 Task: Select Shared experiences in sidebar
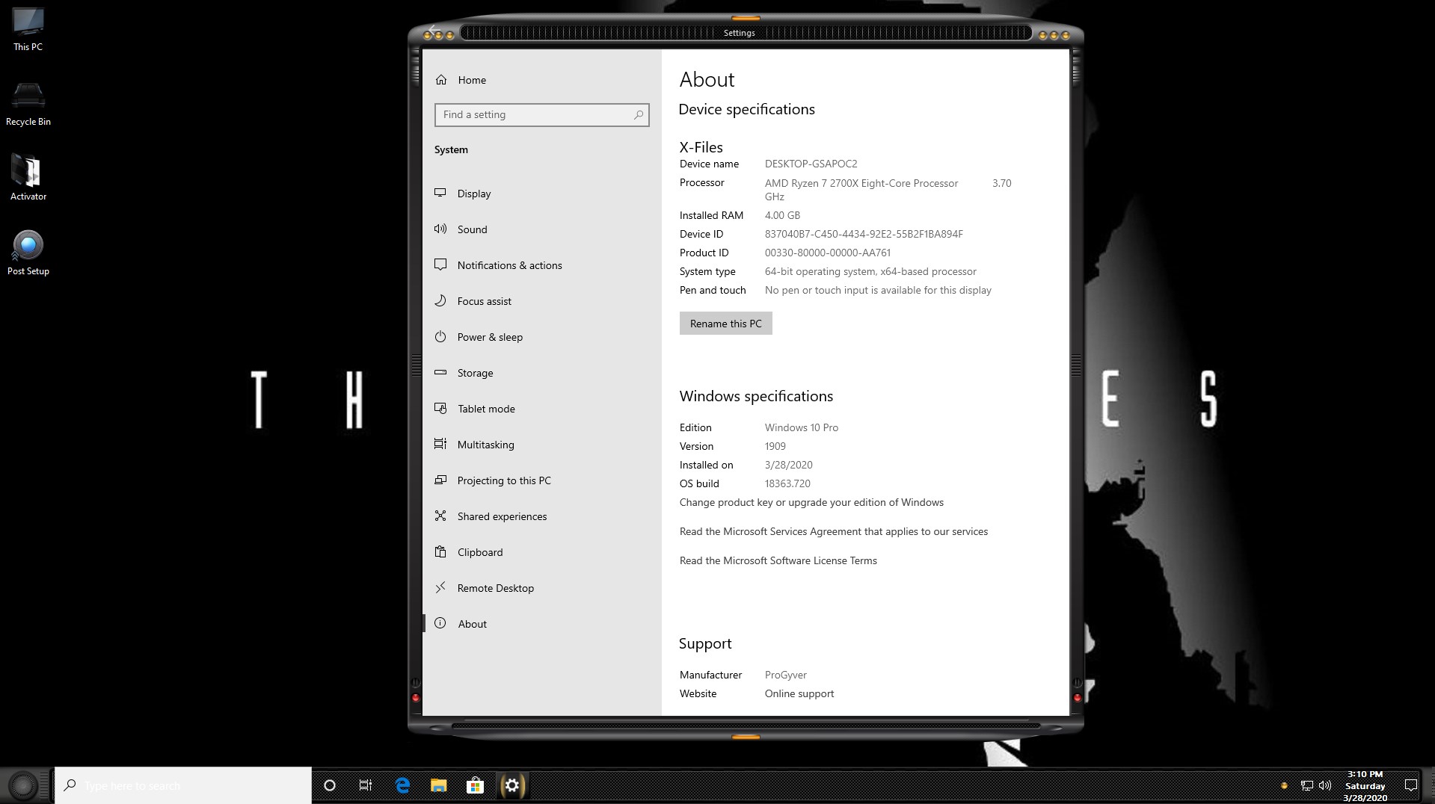[x=541, y=516]
